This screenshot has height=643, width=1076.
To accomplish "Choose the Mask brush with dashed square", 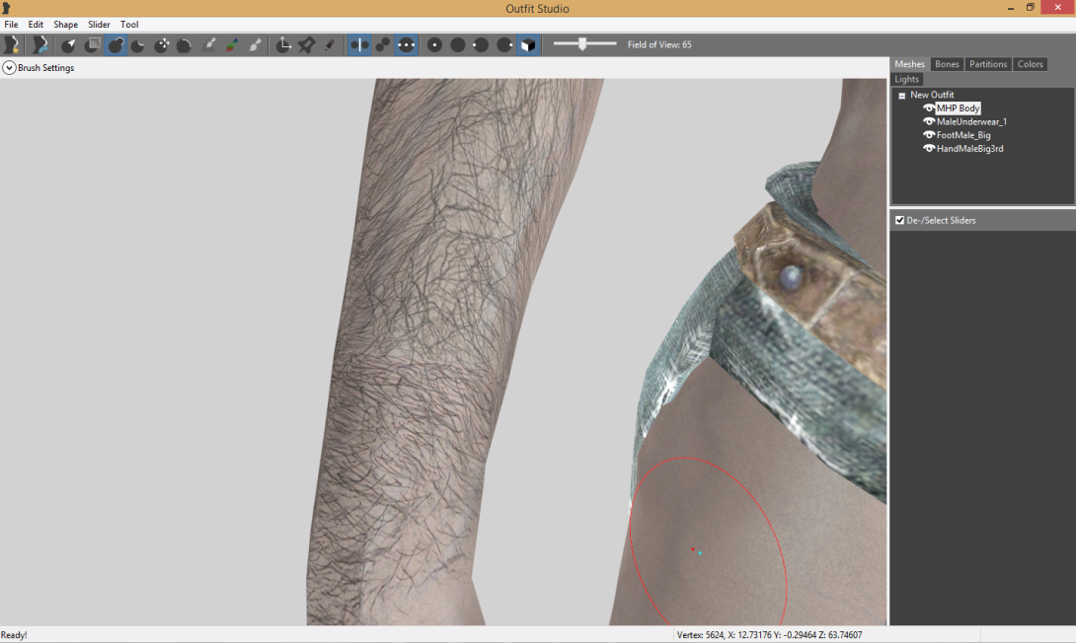I will pyautogui.click(x=92, y=45).
